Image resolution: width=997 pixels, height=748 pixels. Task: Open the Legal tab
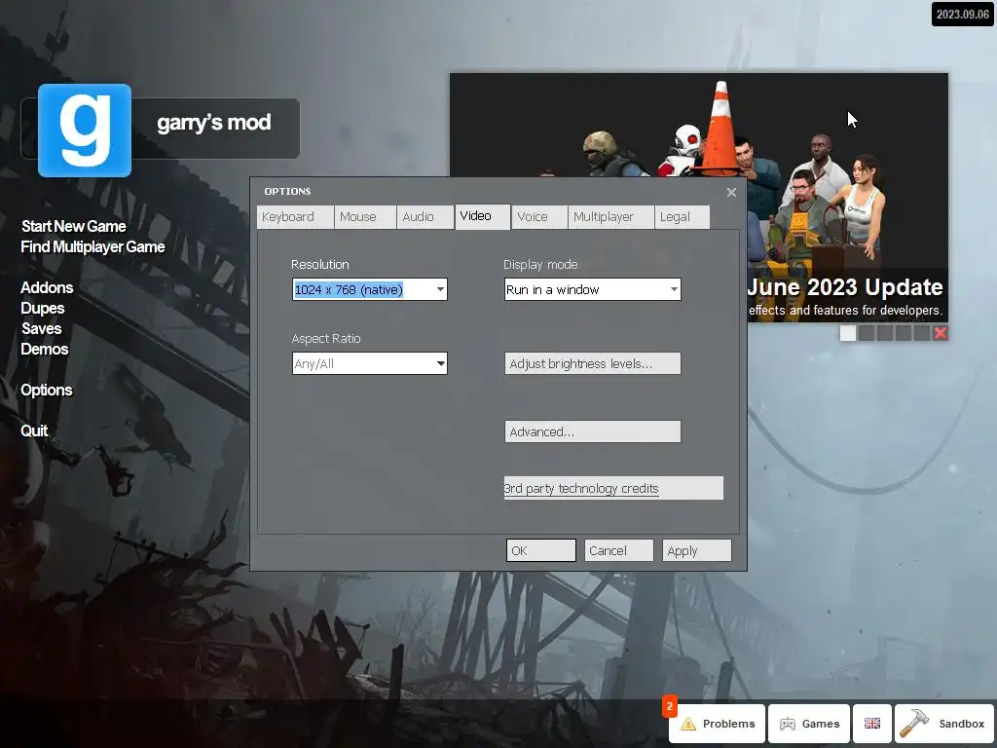pyautogui.click(x=683, y=217)
